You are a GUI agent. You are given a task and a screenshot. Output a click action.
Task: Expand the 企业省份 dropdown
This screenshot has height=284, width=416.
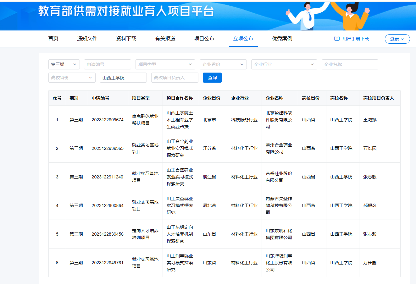[x=223, y=64]
